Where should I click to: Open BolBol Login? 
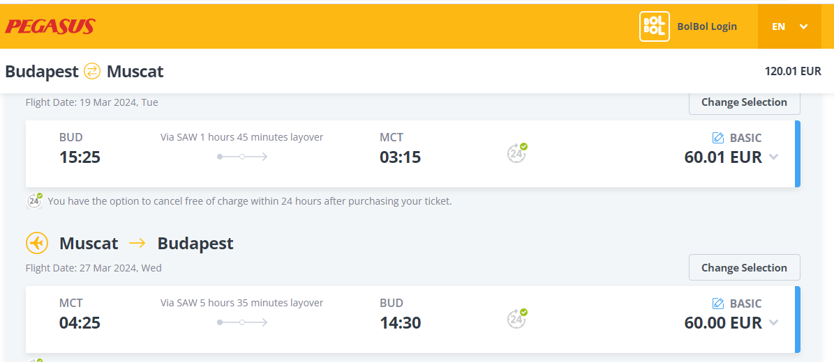707,26
